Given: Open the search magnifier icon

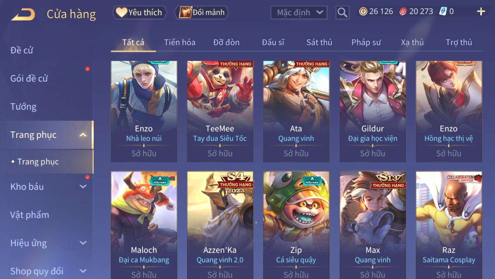Looking at the screenshot, I should (342, 12).
